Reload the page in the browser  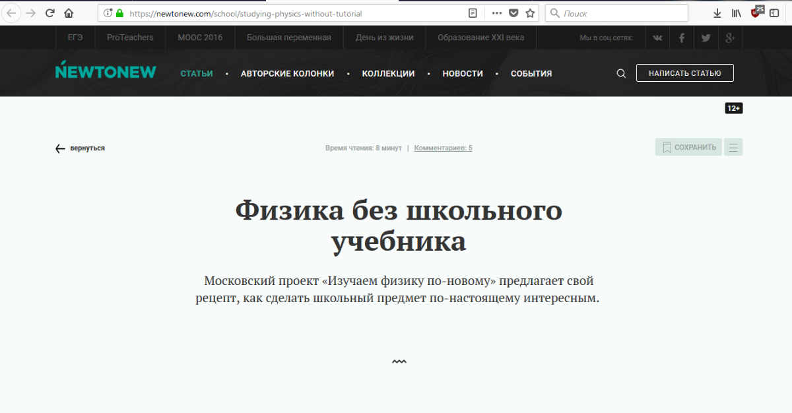click(49, 13)
